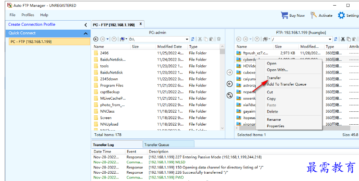Viewport: 359px width, 181px height.
Task: Open PC pane history dropdown arrow
Action: 107,39
